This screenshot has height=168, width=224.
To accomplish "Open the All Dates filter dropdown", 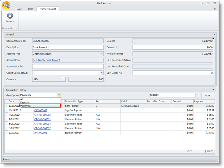I will 197,95.
